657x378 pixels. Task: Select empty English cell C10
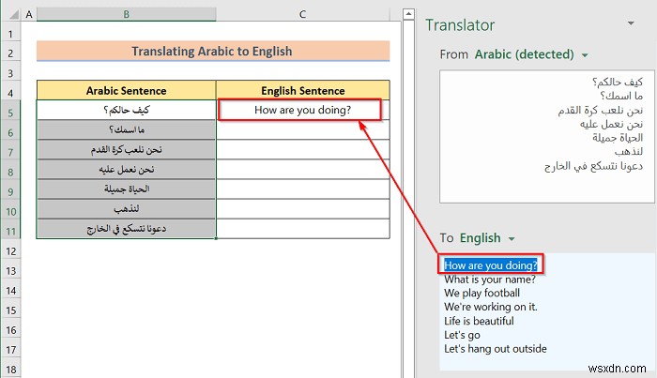pos(302,208)
